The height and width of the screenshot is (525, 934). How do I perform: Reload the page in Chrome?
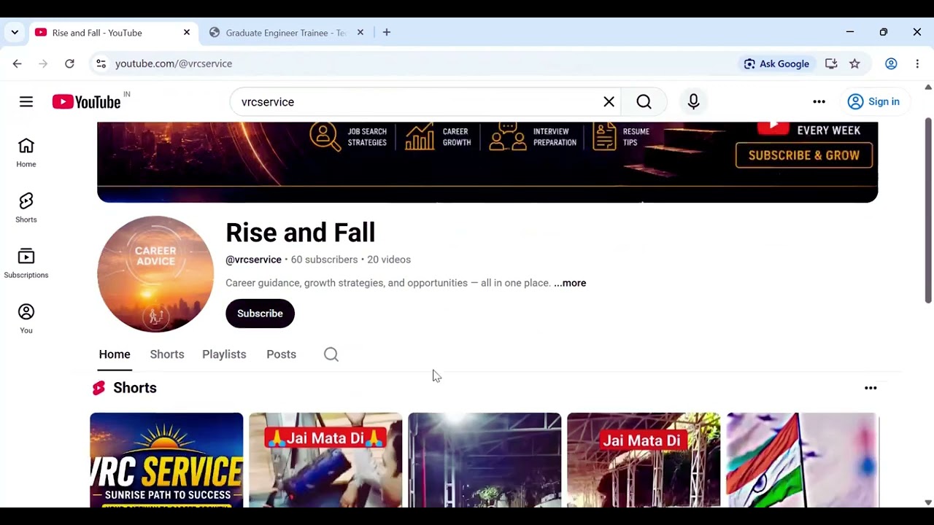tap(69, 64)
